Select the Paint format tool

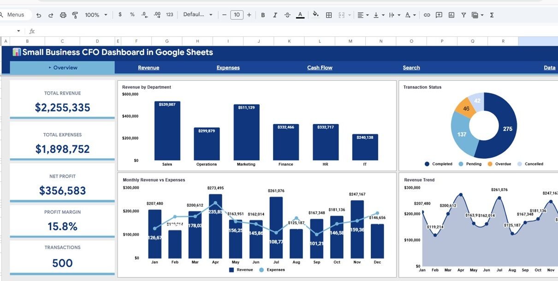pyautogui.click(x=75, y=15)
